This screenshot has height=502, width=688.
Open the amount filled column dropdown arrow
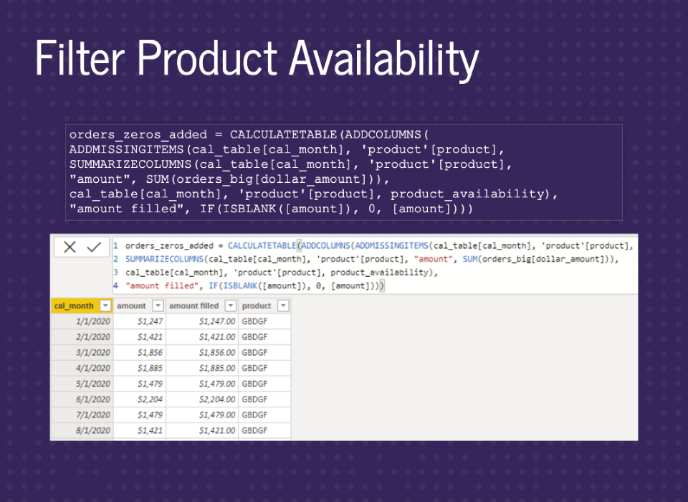coord(230,306)
